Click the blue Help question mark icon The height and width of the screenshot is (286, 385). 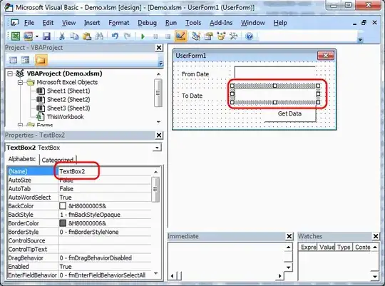tap(250, 36)
